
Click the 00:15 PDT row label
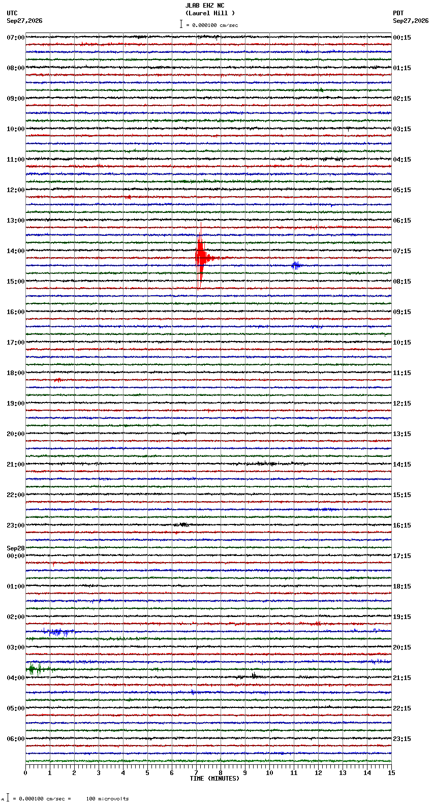(x=402, y=38)
